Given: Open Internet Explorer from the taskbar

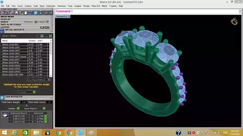Looking at the screenshot, I should click(x=15, y=133).
